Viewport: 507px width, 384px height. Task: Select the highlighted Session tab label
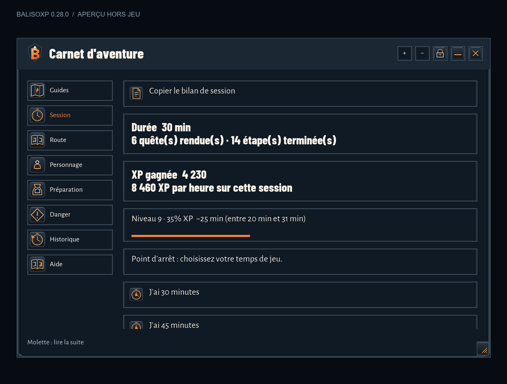(x=60, y=115)
